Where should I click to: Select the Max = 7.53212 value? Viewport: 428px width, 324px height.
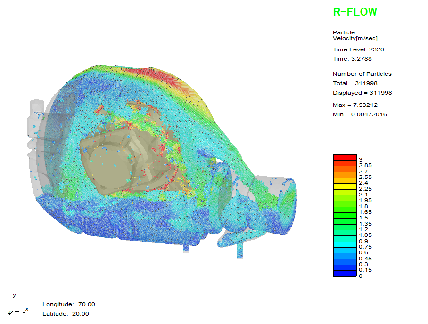pyautogui.click(x=355, y=105)
